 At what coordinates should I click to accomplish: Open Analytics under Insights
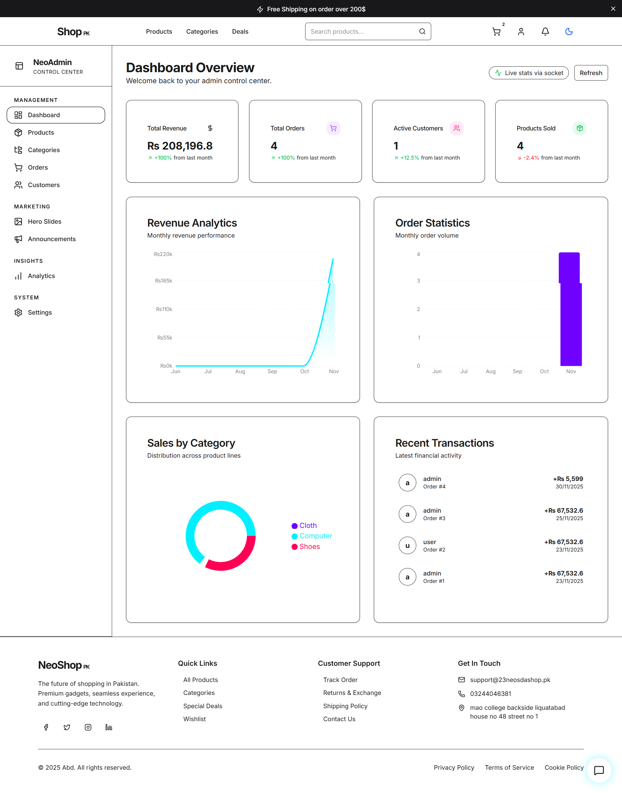coord(41,276)
